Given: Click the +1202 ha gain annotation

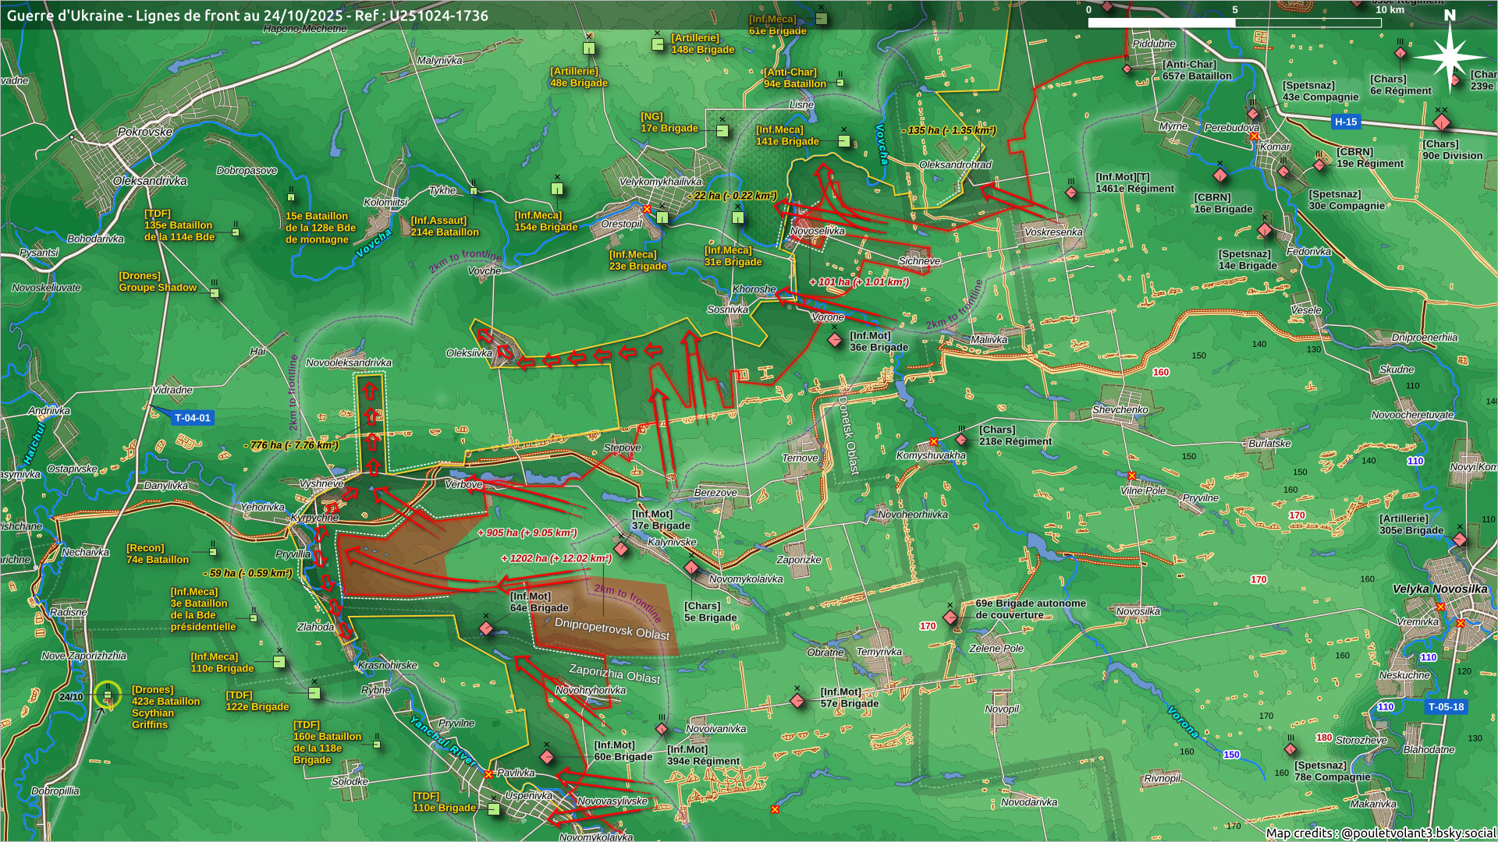Looking at the screenshot, I should [556, 558].
